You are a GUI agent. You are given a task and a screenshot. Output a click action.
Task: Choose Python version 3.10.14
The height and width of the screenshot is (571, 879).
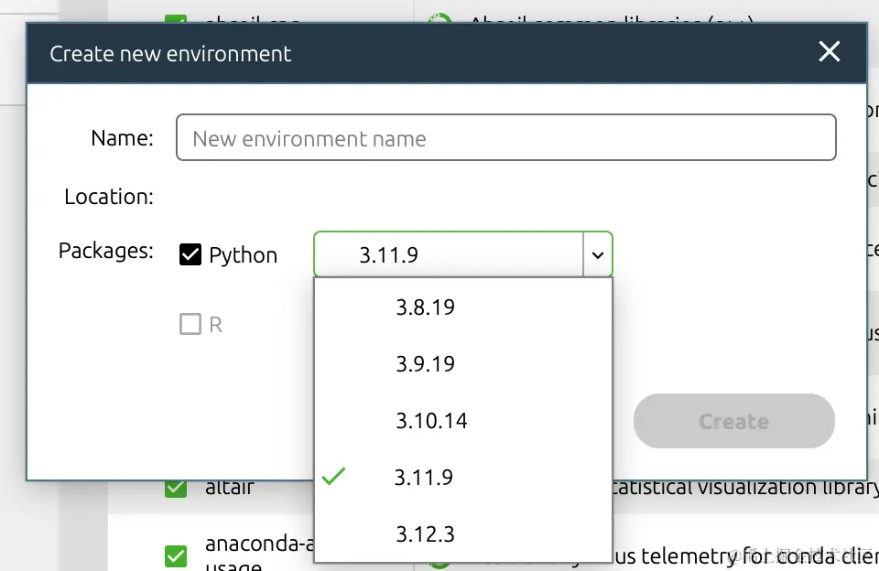click(x=431, y=421)
